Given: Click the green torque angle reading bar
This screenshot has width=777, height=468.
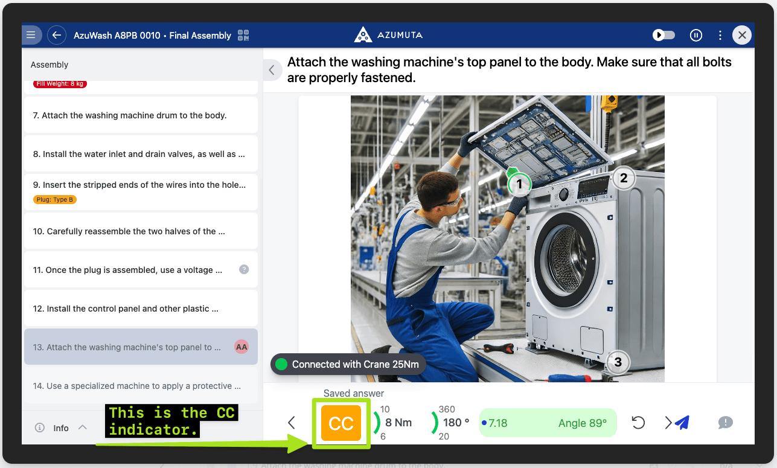Looking at the screenshot, I should tap(548, 423).
